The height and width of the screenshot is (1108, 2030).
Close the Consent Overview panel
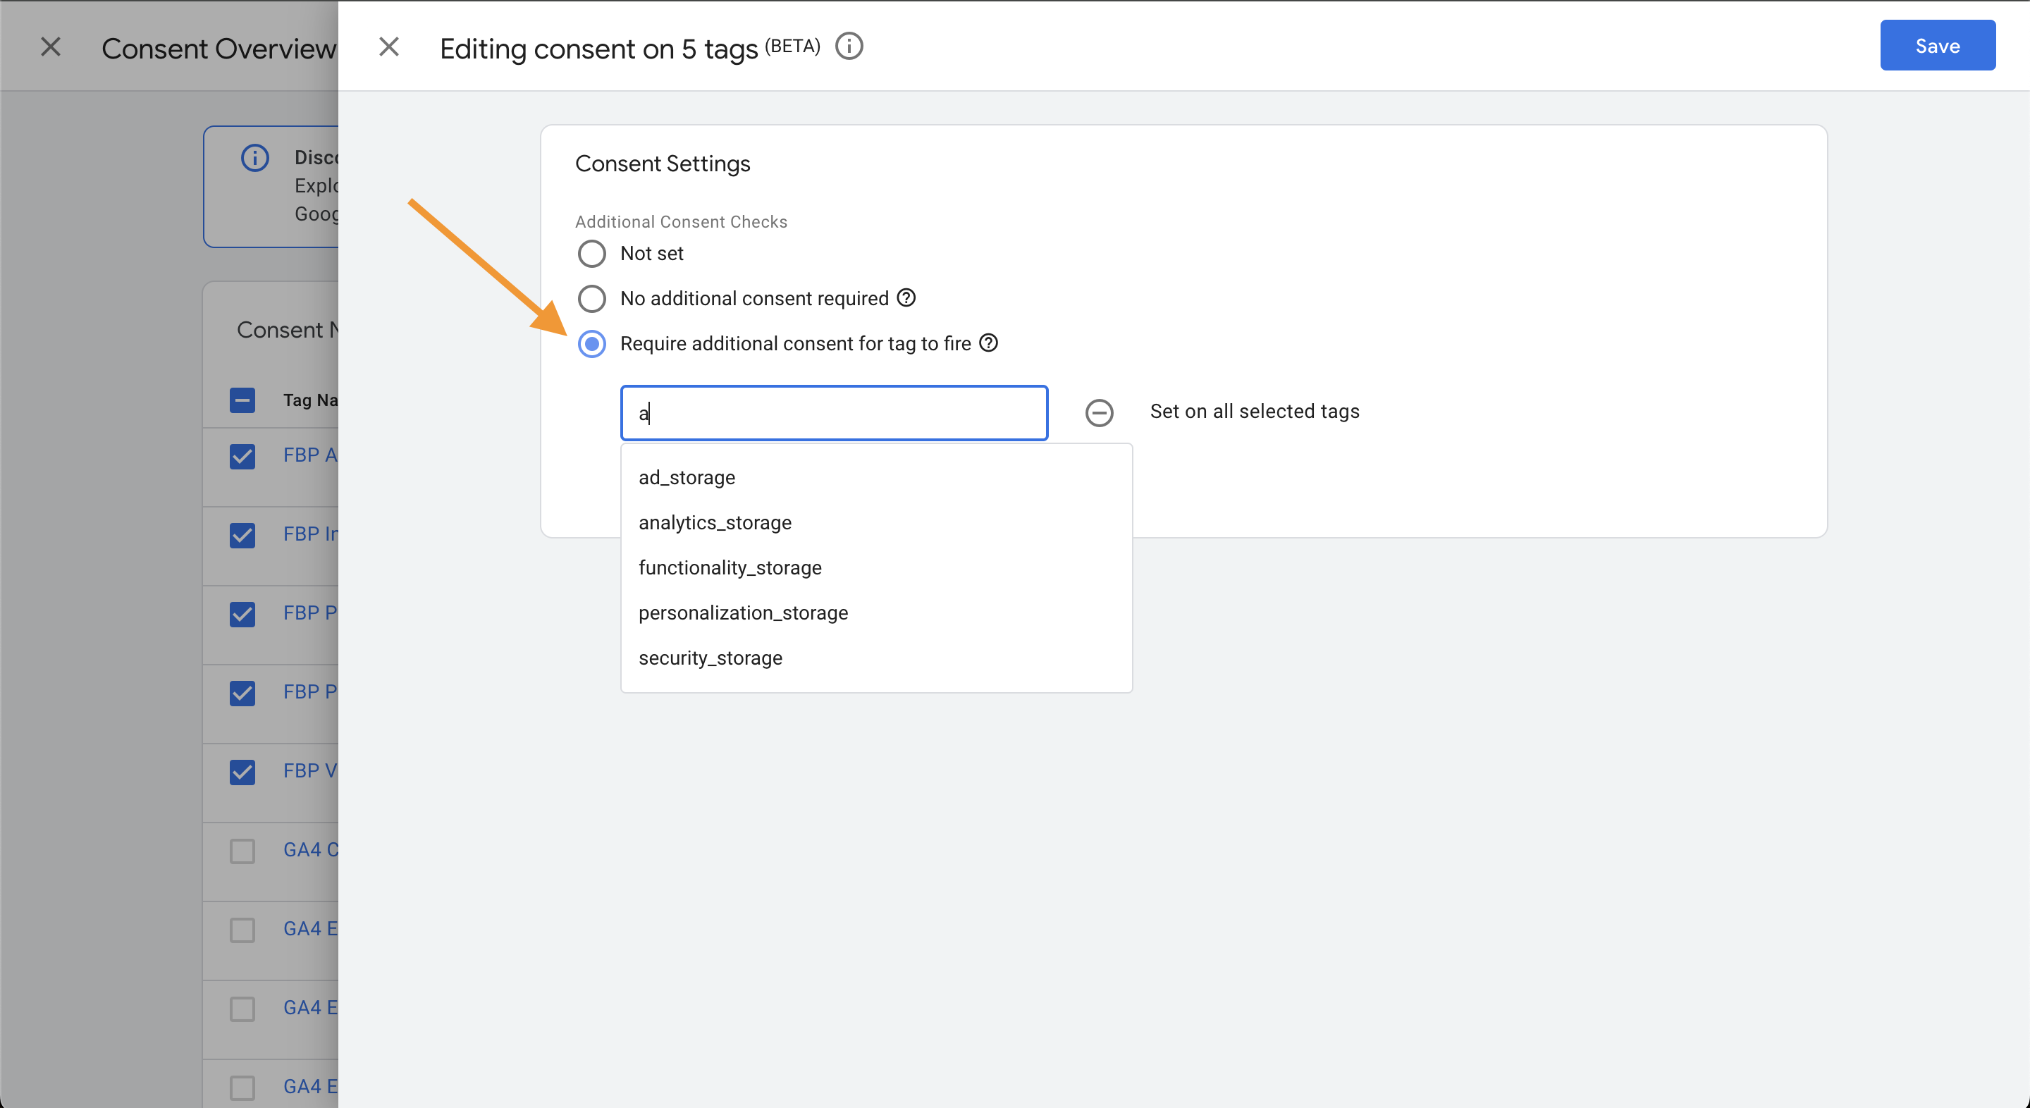coord(51,47)
